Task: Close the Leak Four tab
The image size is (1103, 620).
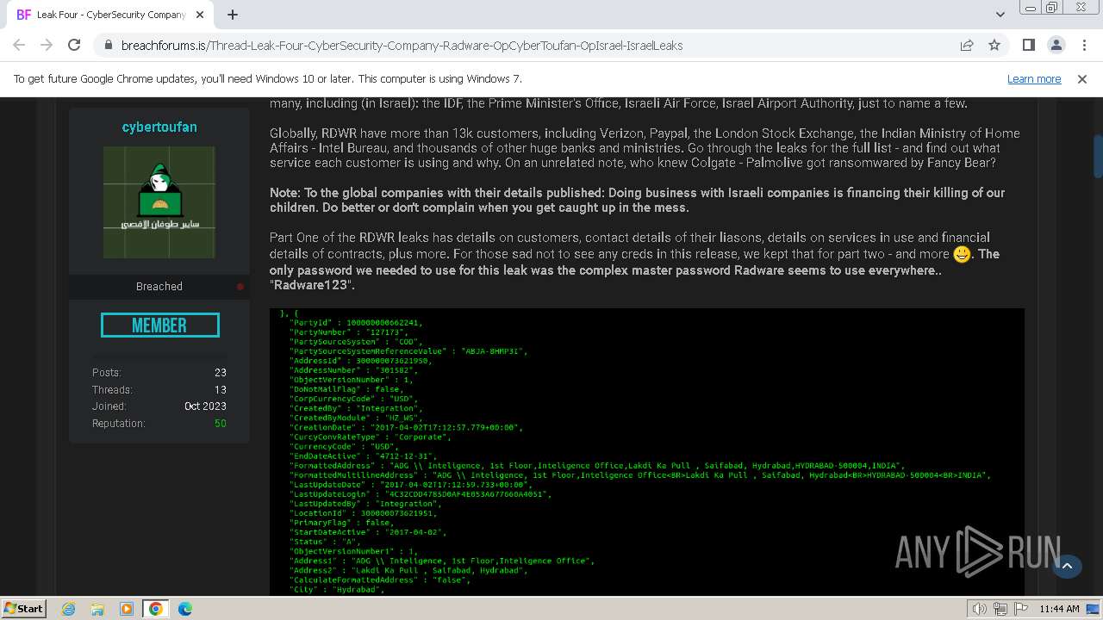Action: click(201, 15)
